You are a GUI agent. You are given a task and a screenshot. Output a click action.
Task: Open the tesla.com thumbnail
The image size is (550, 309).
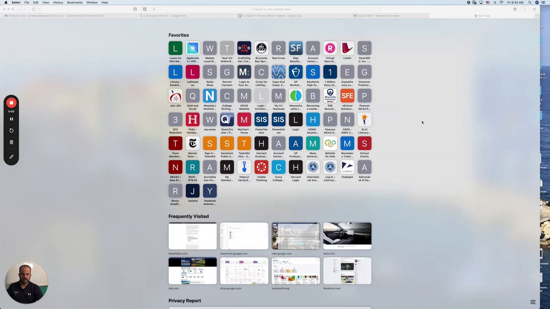click(x=347, y=236)
